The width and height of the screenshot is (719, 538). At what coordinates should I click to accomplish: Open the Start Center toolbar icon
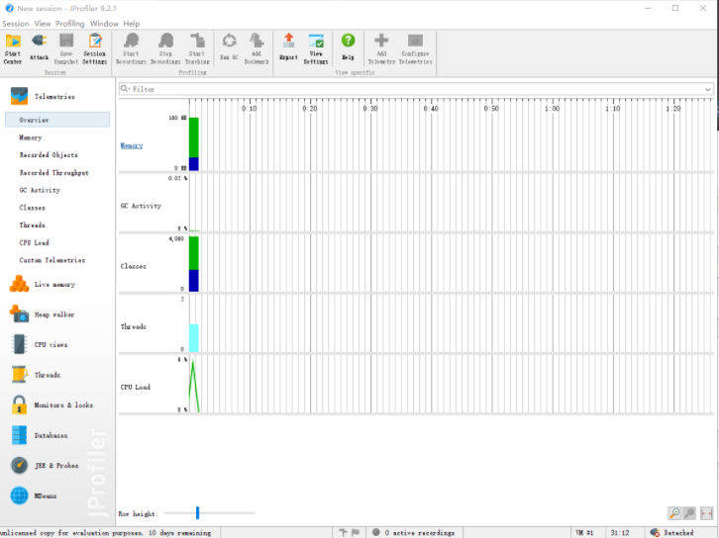click(13, 48)
